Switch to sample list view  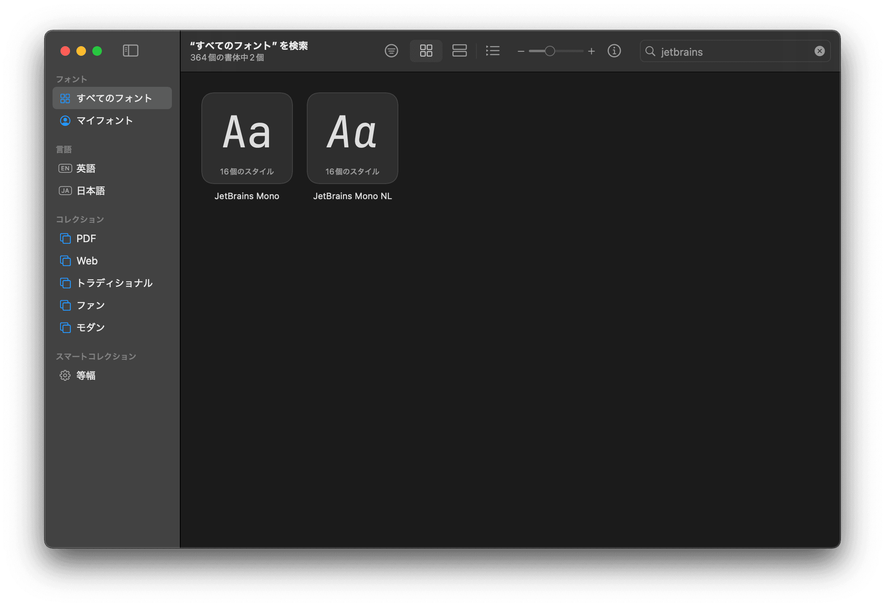tap(459, 51)
